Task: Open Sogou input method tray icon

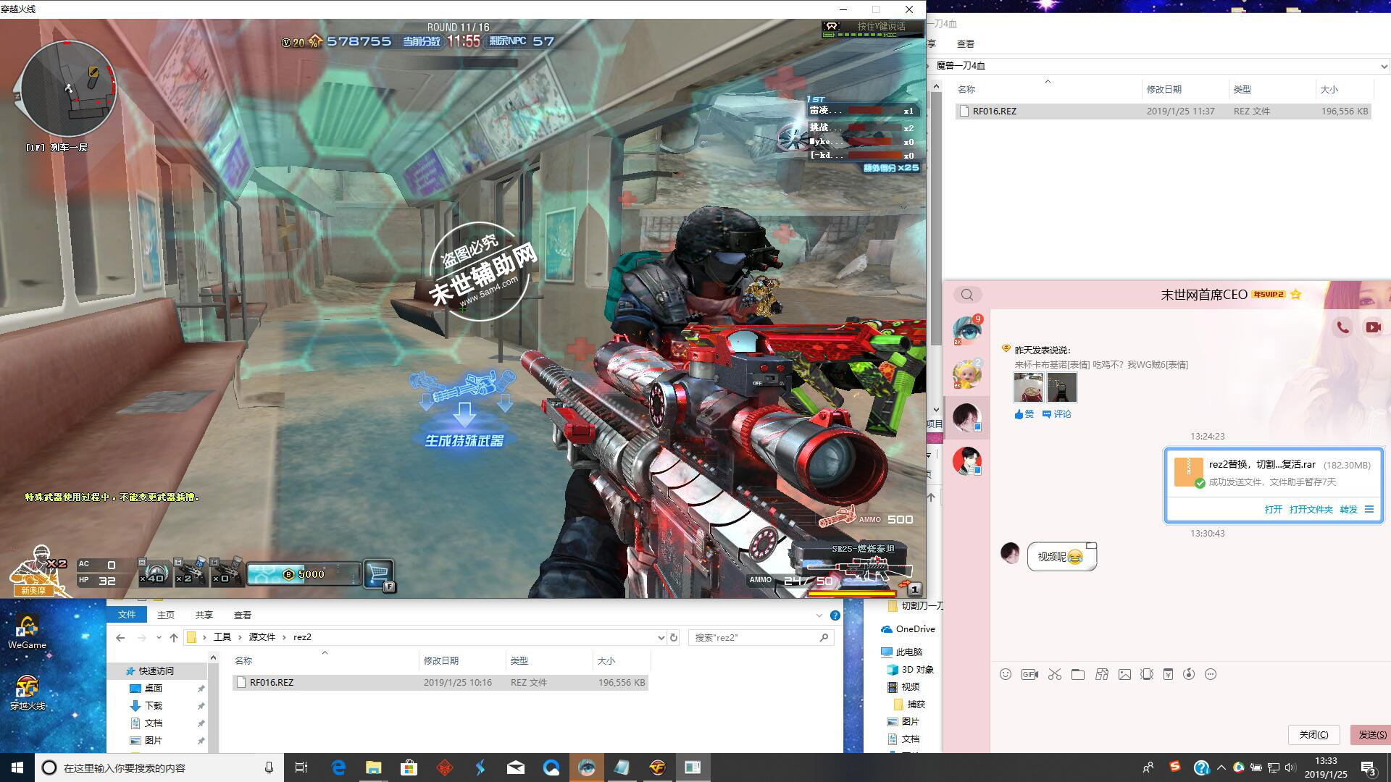Action: [x=1175, y=768]
